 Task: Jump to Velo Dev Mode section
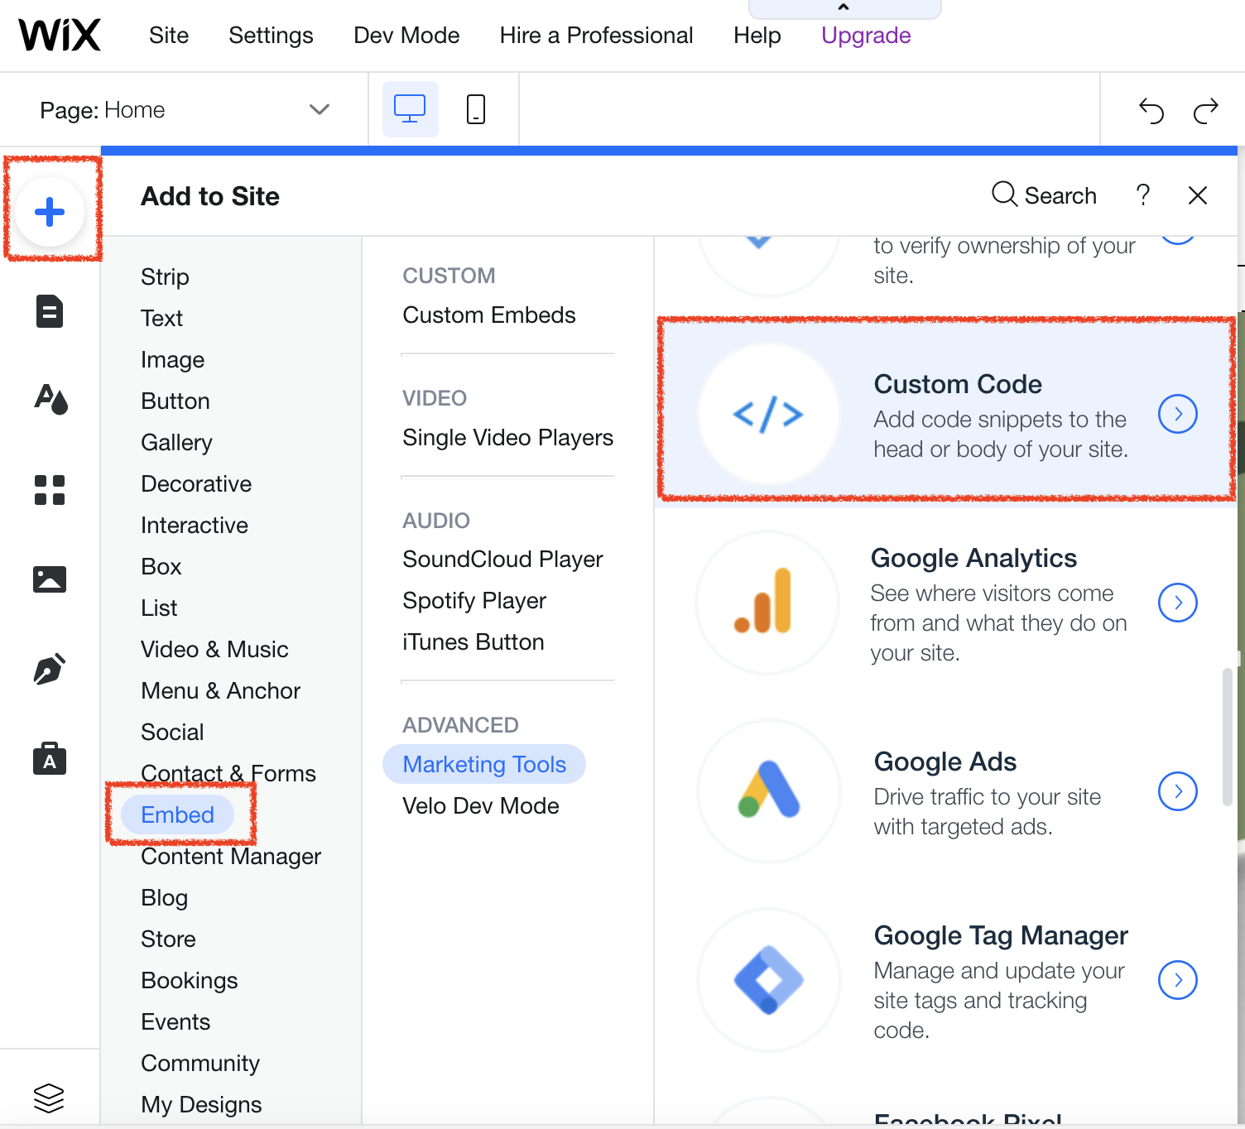click(481, 805)
